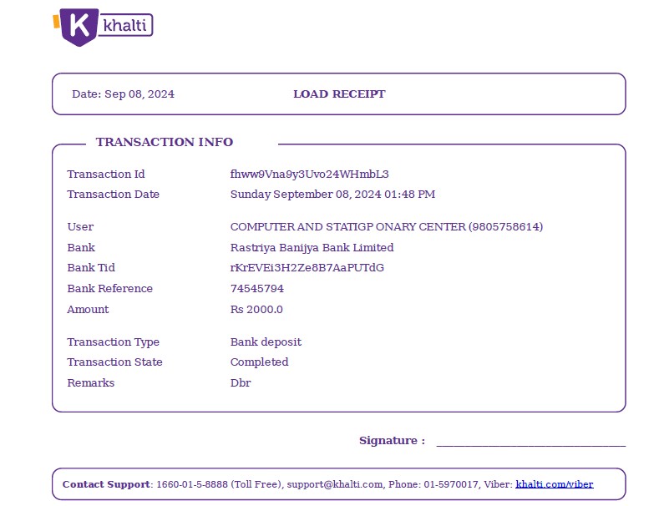Open the khalti.com/viber link
Viewport: 659px width, 506px height.
tap(555, 484)
